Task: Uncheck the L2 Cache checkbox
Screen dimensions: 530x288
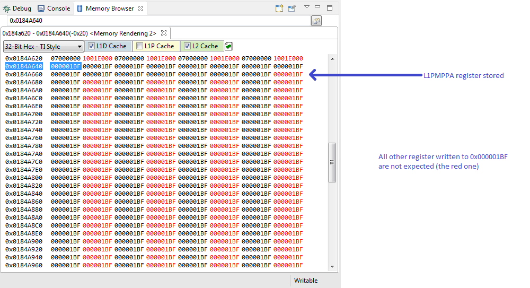Action: (x=187, y=46)
